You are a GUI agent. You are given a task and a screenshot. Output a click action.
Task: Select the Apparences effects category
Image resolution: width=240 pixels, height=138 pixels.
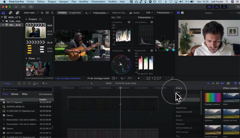point(181,108)
